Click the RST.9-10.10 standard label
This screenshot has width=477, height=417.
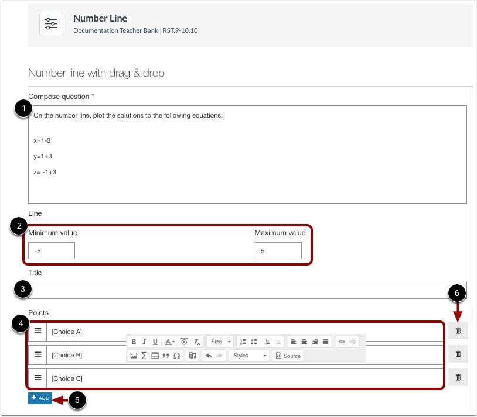(x=180, y=30)
